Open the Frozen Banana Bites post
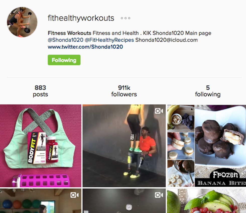246x213 pixels. pos(206,146)
